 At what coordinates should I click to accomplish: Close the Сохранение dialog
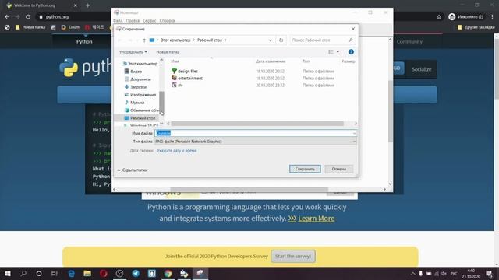353,29
